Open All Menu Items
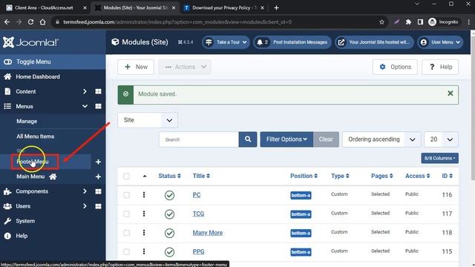Screen dimensions: 475x267 coord(36,136)
